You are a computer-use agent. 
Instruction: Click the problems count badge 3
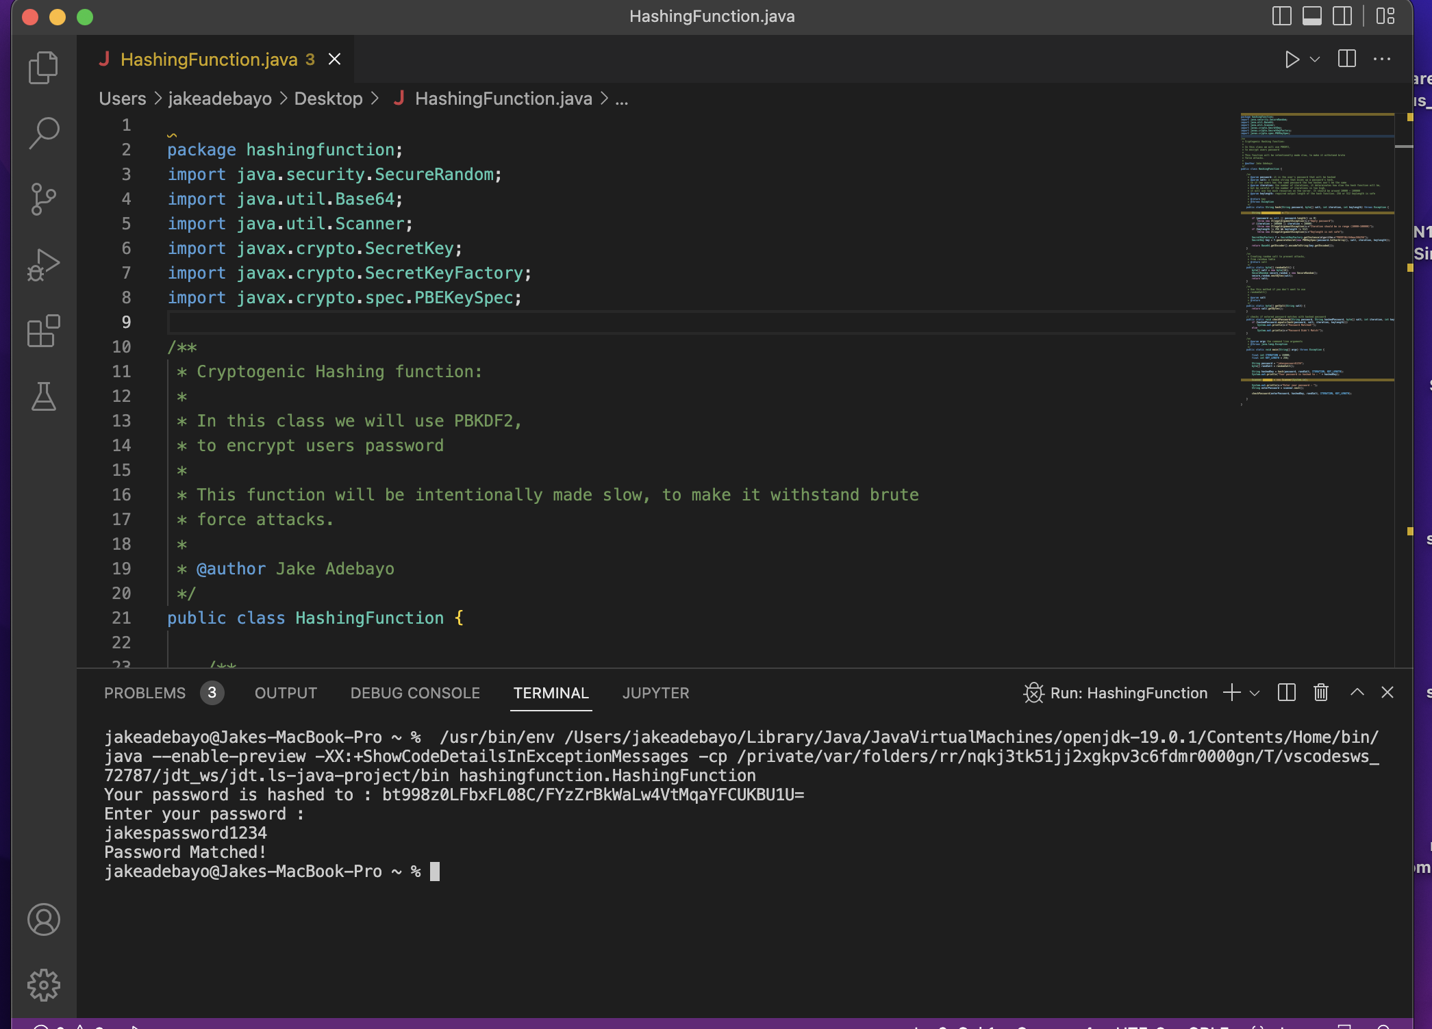(212, 693)
